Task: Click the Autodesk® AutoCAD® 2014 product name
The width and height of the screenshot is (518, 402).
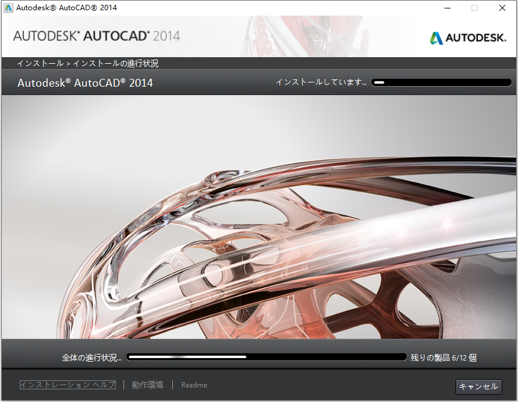Action: point(86,83)
